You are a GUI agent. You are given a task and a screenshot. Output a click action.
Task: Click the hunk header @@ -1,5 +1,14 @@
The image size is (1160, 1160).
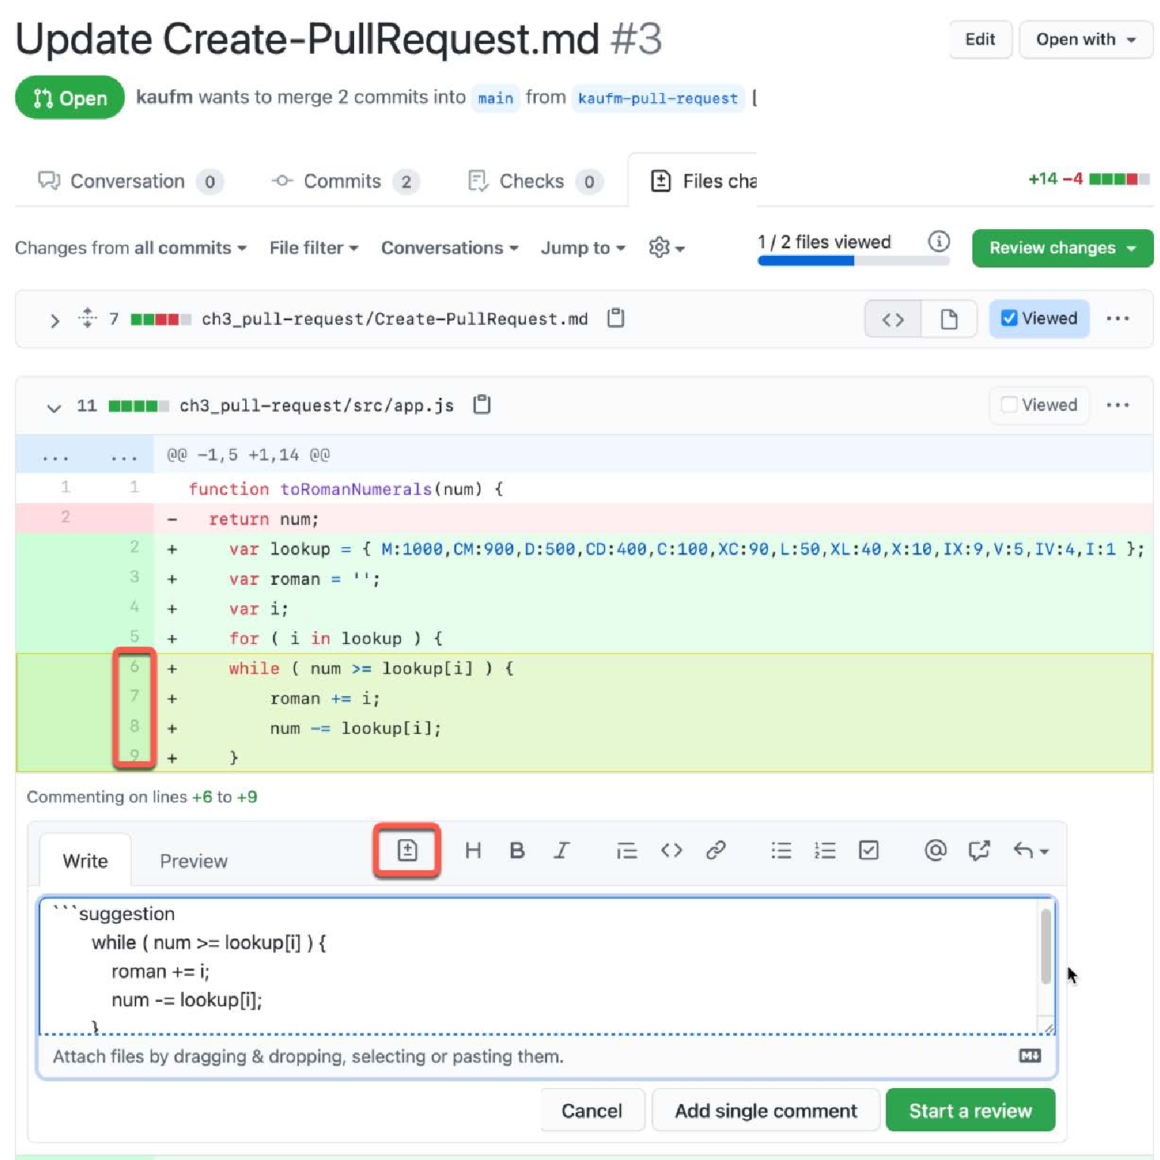[x=248, y=455]
